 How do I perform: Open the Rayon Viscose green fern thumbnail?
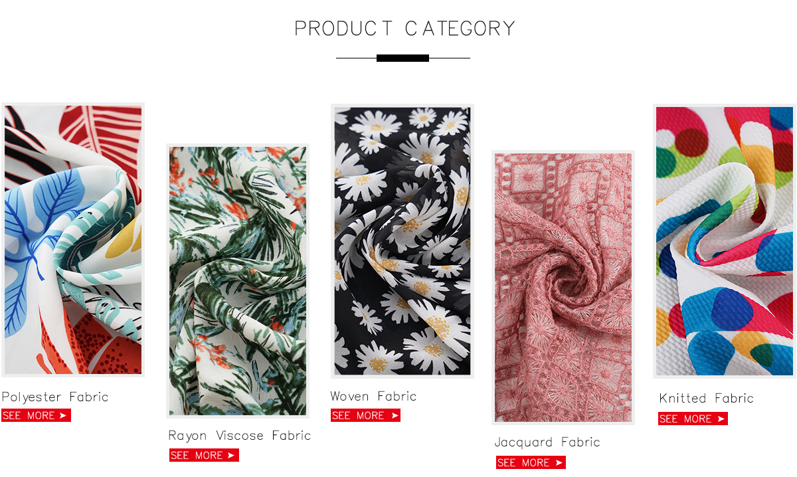point(238,281)
